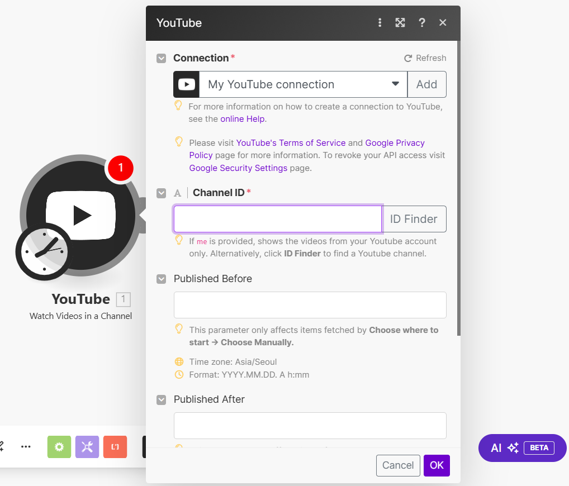Confirm the dialog with OK
The image size is (569, 486).
click(x=437, y=465)
